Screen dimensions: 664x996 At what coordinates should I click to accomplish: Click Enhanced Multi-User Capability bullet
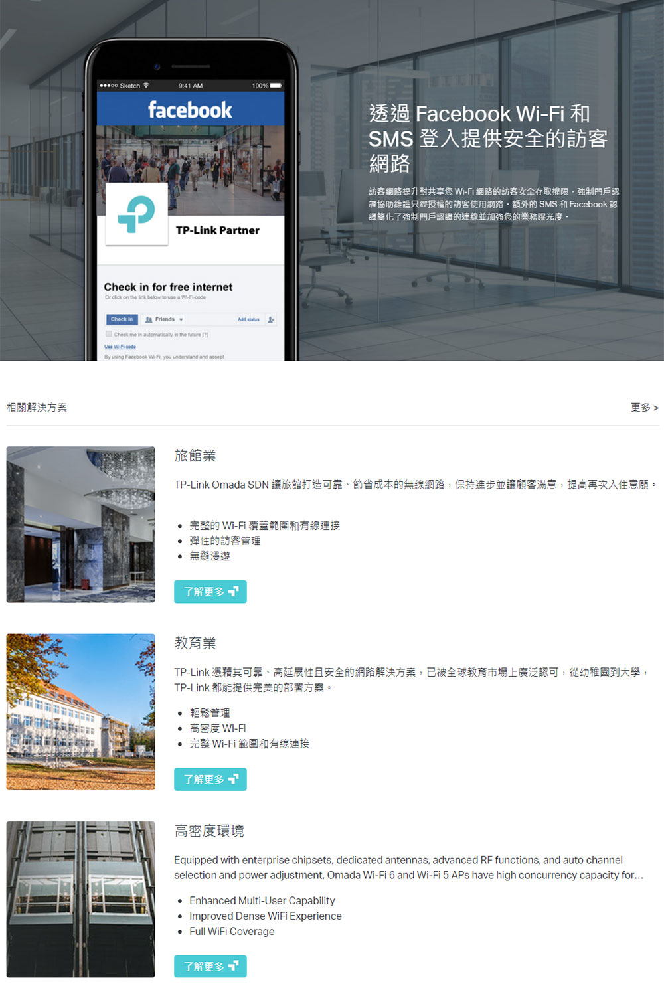pos(262,900)
